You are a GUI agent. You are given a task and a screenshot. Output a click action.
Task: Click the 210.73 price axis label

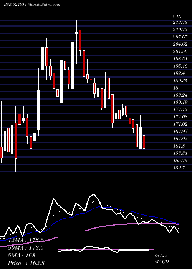coord(180,30)
